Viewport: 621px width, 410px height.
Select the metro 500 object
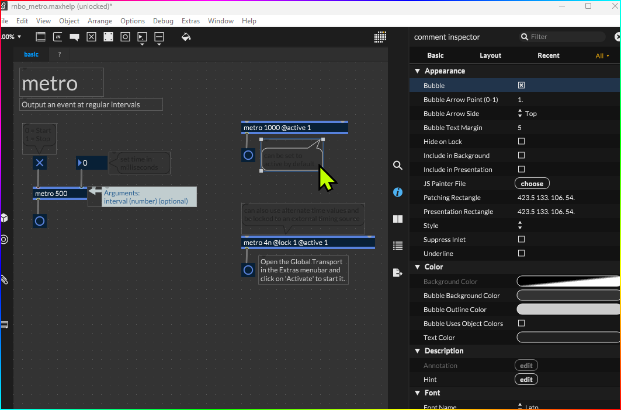(60, 194)
